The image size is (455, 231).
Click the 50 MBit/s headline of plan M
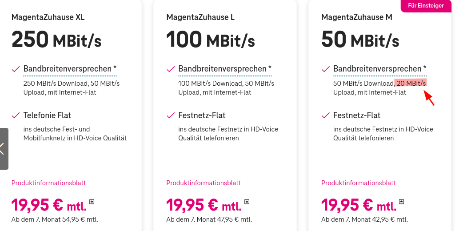[x=360, y=40]
